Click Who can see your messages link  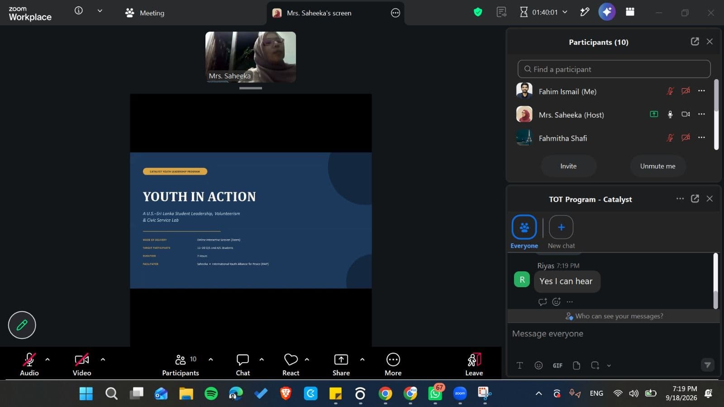coord(614,316)
